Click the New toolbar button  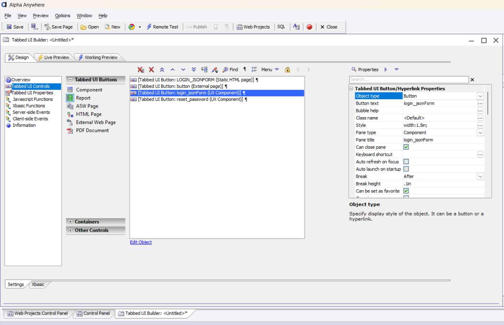click(112, 27)
